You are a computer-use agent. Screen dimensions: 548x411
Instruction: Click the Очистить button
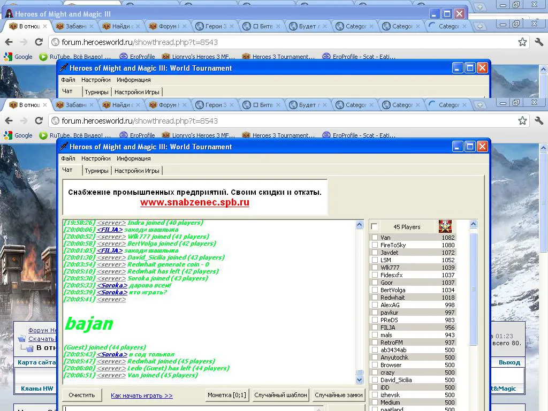[82, 395]
